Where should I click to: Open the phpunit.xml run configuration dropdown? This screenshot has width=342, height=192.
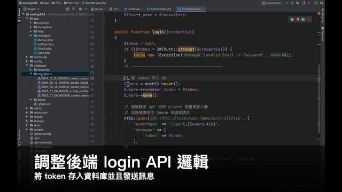(271, 3)
